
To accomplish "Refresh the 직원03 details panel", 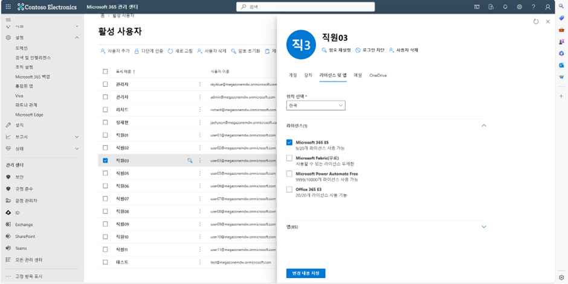I will (536, 22).
